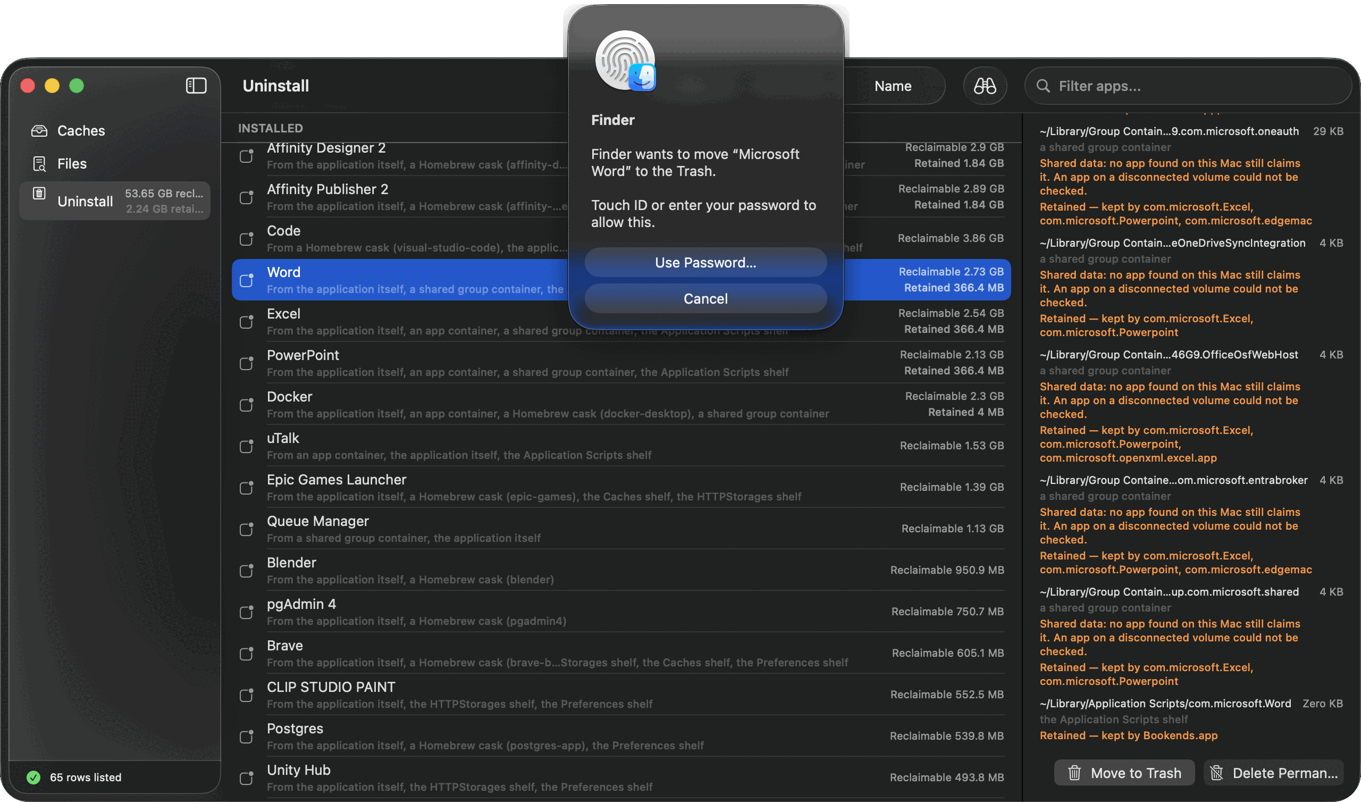Click the app icon beside Brave
Image resolution: width=1361 pixels, height=802 pixels.
[x=247, y=654]
